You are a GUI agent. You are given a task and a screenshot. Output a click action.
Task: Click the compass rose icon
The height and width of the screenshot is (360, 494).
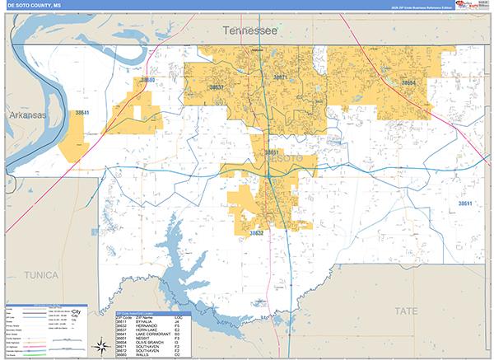coord(101,347)
